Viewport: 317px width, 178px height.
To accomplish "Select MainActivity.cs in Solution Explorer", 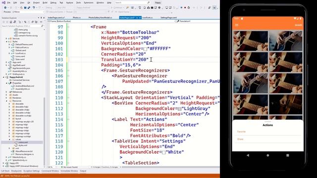I will pyautogui.click(x=19, y=157).
